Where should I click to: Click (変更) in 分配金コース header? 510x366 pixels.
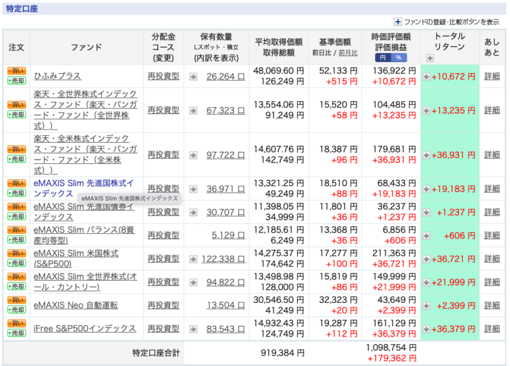[x=163, y=58]
